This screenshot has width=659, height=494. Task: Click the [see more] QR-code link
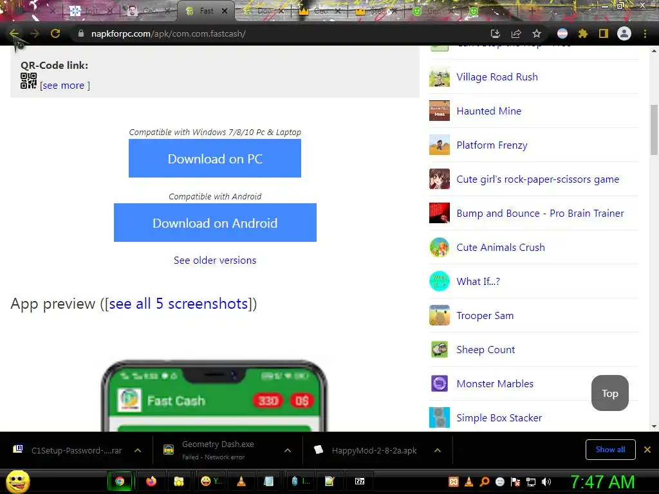click(x=65, y=86)
